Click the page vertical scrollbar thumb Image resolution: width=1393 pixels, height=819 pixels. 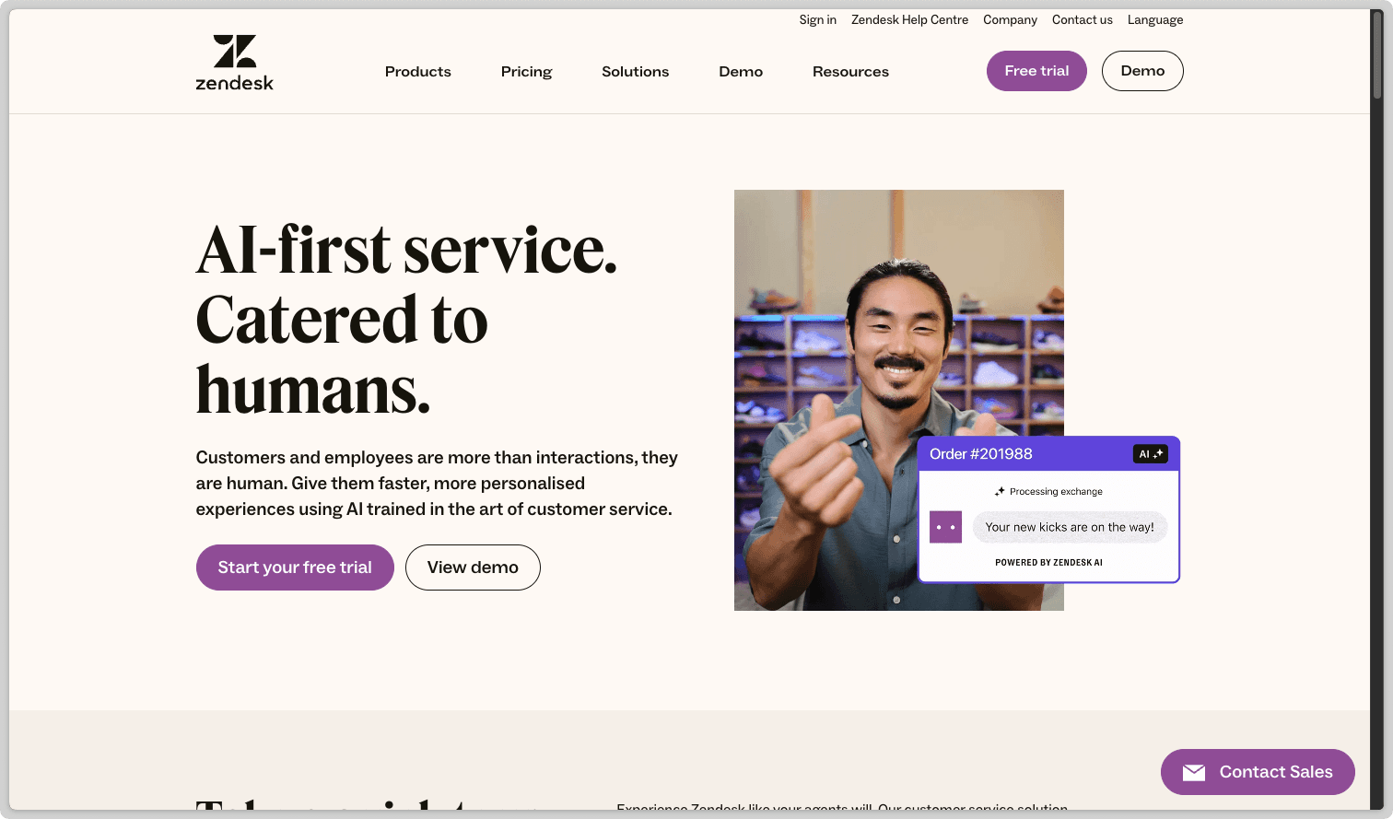[1377, 53]
